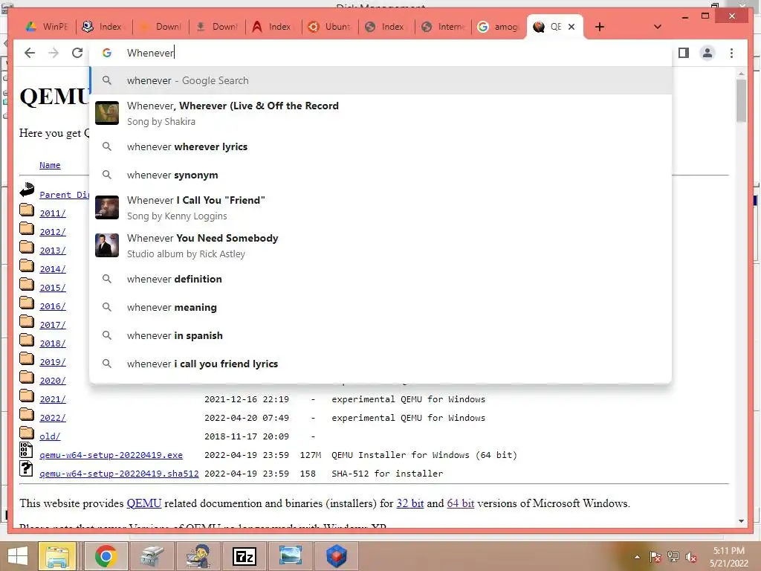Viewport: 761px width, 571px height.
Task: Click the Rick Astley album thumbnail
Action: click(x=107, y=245)
